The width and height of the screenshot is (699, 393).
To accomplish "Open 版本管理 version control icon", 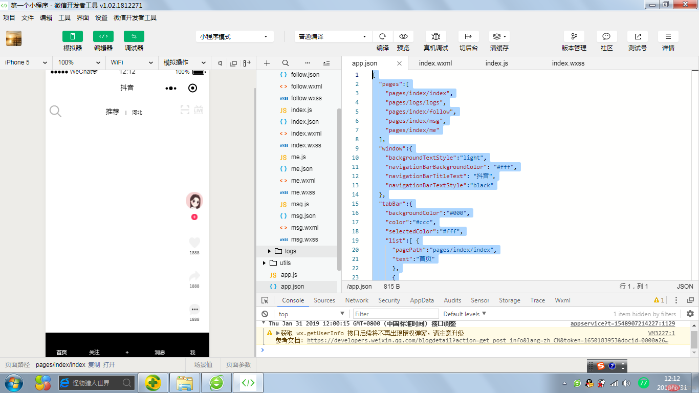I will click(x=574, y=36).
